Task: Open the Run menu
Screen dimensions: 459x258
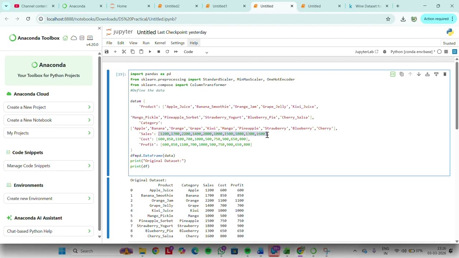Action: click(x=146, y=43)
